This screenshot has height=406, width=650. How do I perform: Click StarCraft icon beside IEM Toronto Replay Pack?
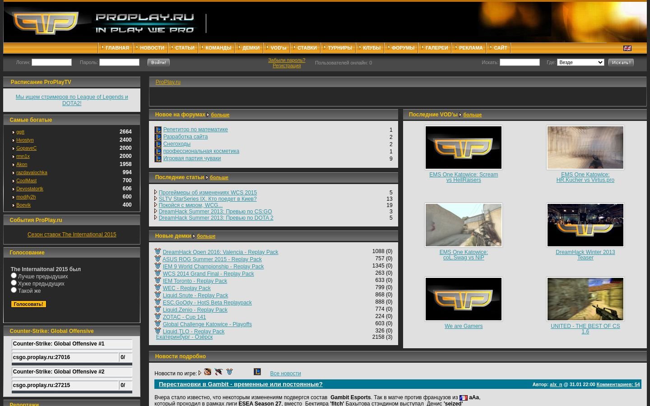point(158,281)
